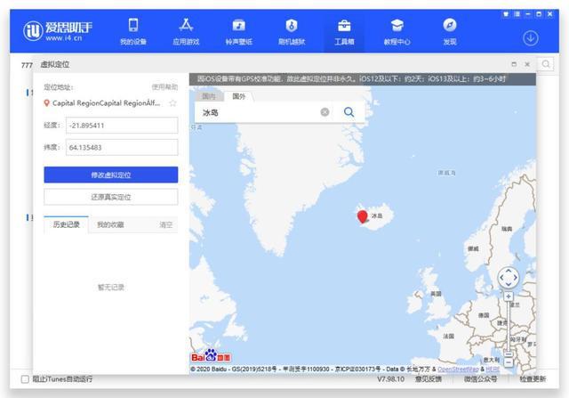
Task: Click 修改虚拟定位 button
Action: click(110, 175)
